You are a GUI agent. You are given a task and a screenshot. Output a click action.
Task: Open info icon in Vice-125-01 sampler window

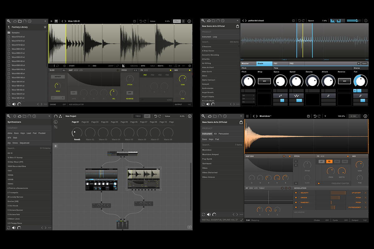click(x=189, y=21)
